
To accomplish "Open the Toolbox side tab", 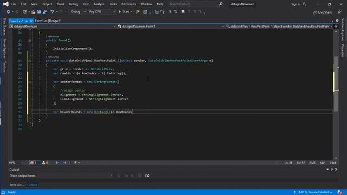I will click(x=4, y=67).
